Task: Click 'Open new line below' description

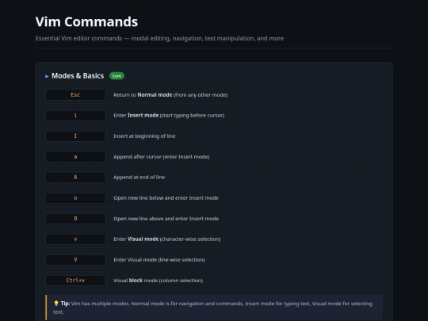Action: 166,198
